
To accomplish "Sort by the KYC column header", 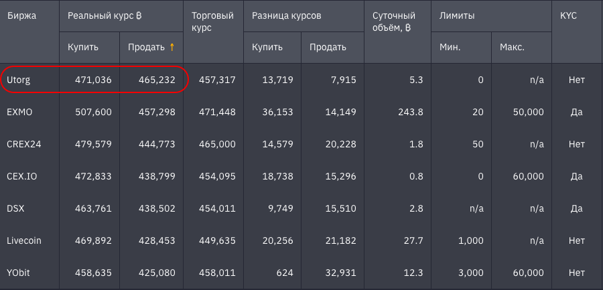I will (x=568, y=16).
